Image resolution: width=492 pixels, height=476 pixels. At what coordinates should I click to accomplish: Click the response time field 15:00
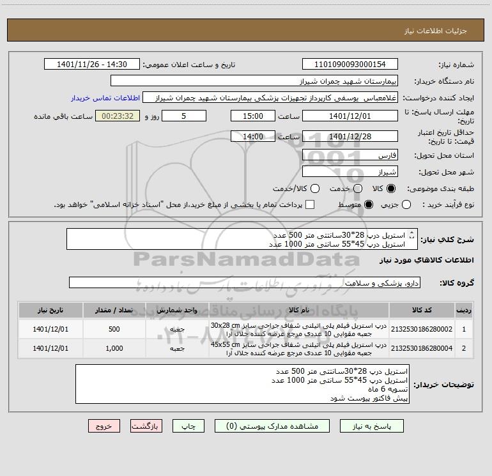tap(253, 116)
